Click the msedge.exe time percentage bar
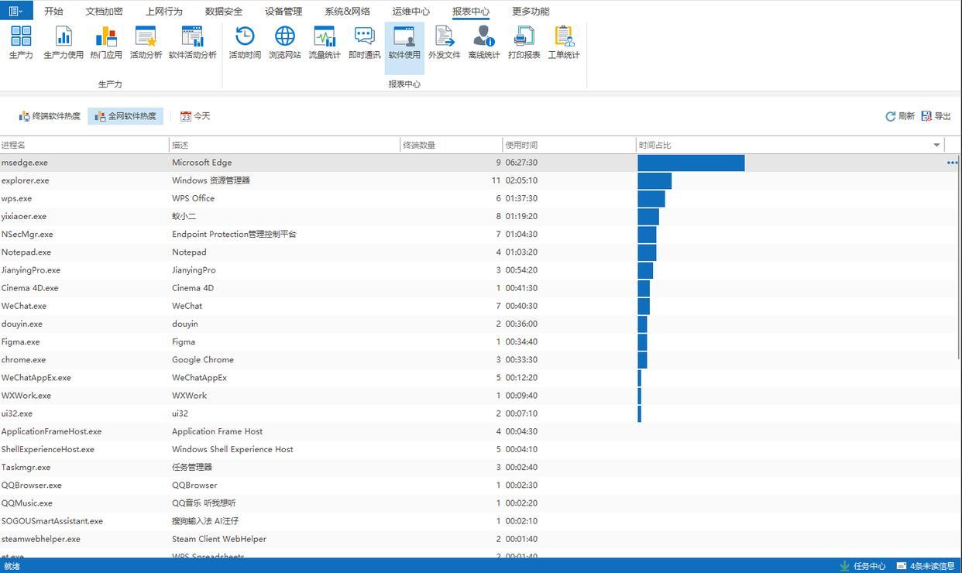Viewport: 962px width, 573px height. click(x=690, y=163)
